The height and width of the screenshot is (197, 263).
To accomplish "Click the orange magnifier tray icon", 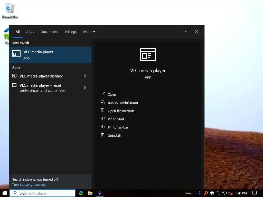I will point(206,193).
